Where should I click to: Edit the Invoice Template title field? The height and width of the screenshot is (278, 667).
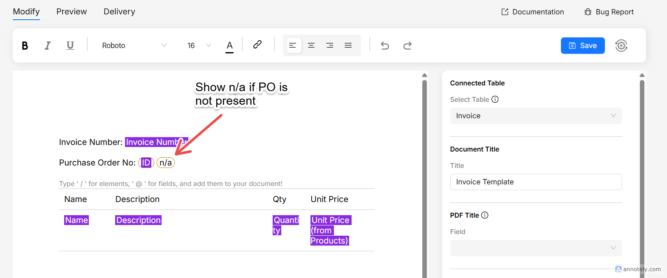pyautogui.click(x=536, y=182)
